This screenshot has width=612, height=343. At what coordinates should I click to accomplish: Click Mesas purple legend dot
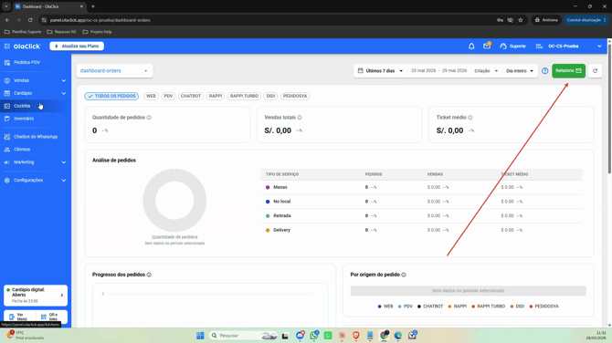(x=268, y=188)
